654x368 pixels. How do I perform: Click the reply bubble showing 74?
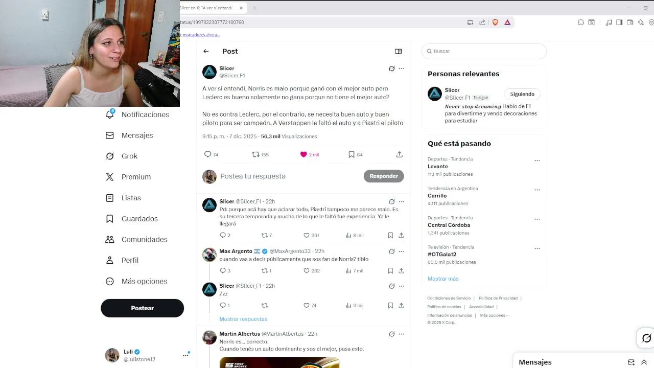(x=211, y=154)
